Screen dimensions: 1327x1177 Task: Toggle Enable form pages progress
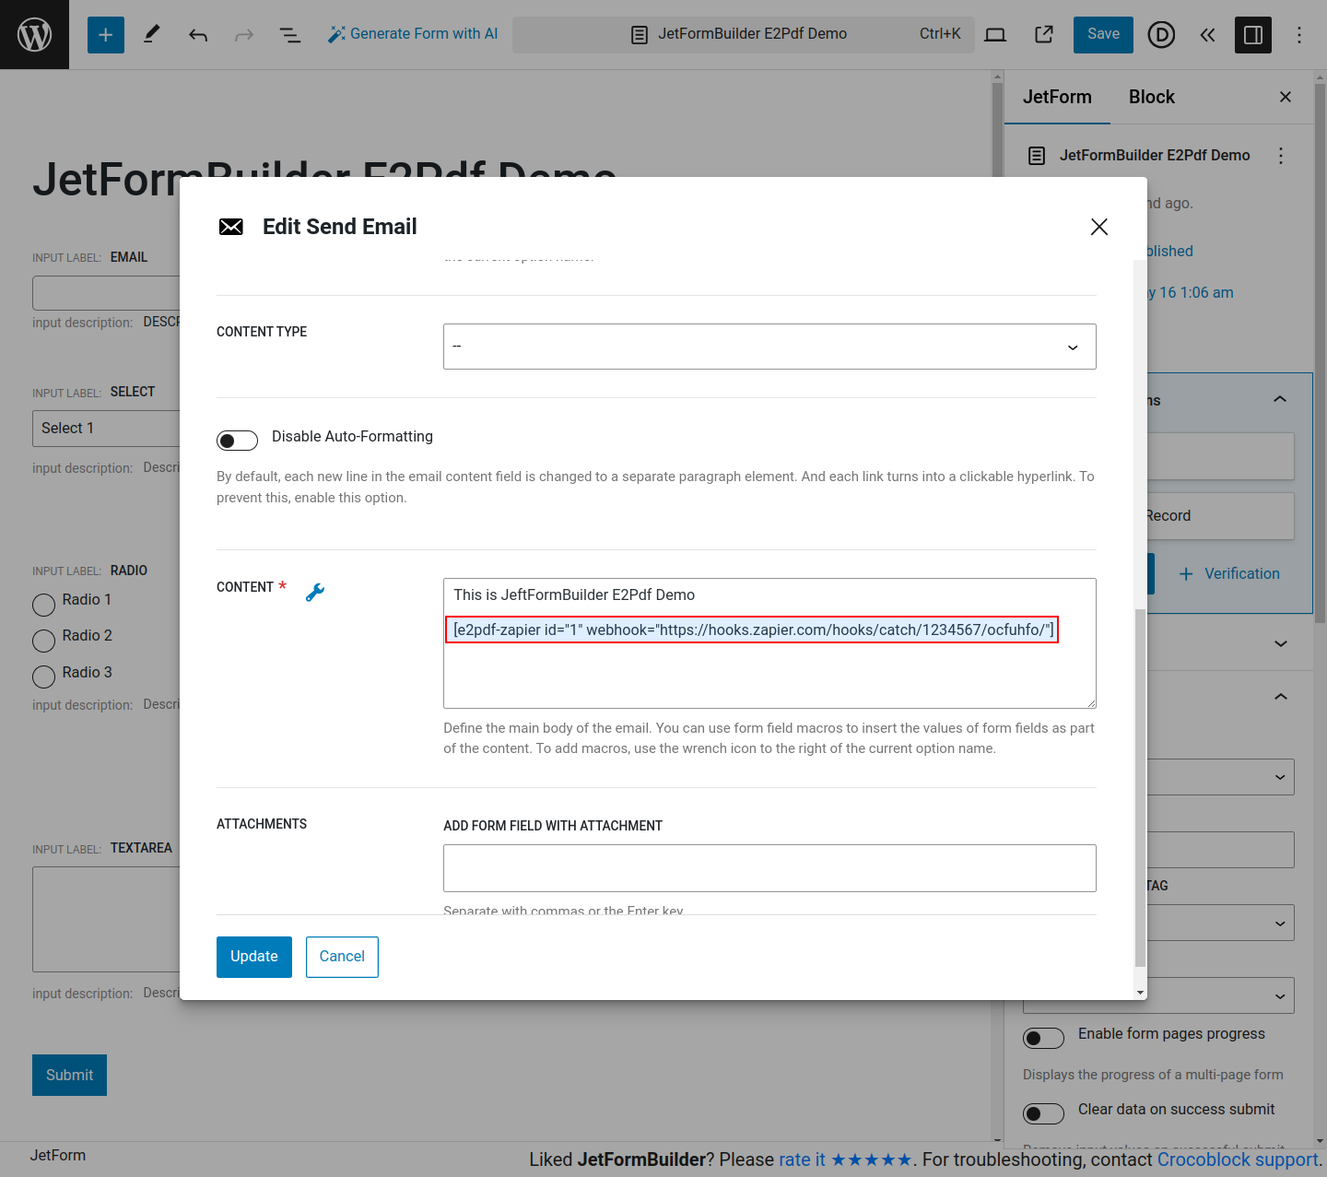tap(1043, 1038)
